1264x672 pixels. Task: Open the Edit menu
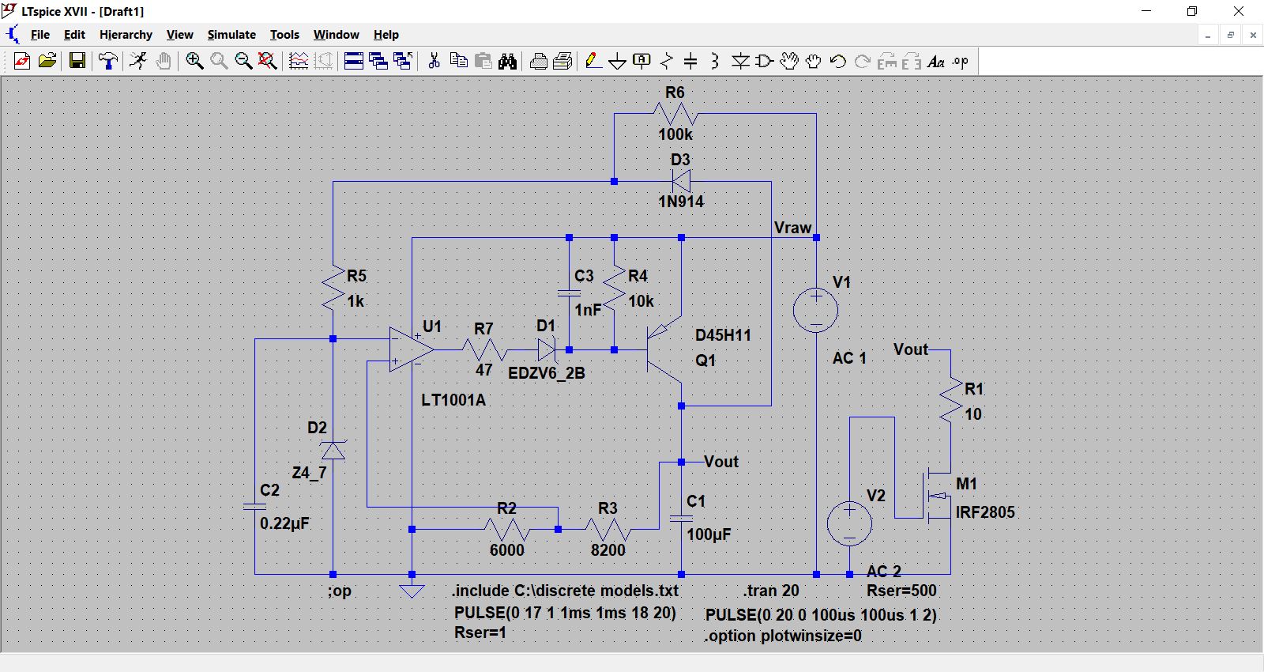[74, 35]
